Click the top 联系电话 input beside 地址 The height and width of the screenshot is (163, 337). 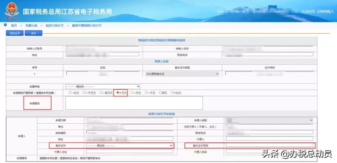268,54
